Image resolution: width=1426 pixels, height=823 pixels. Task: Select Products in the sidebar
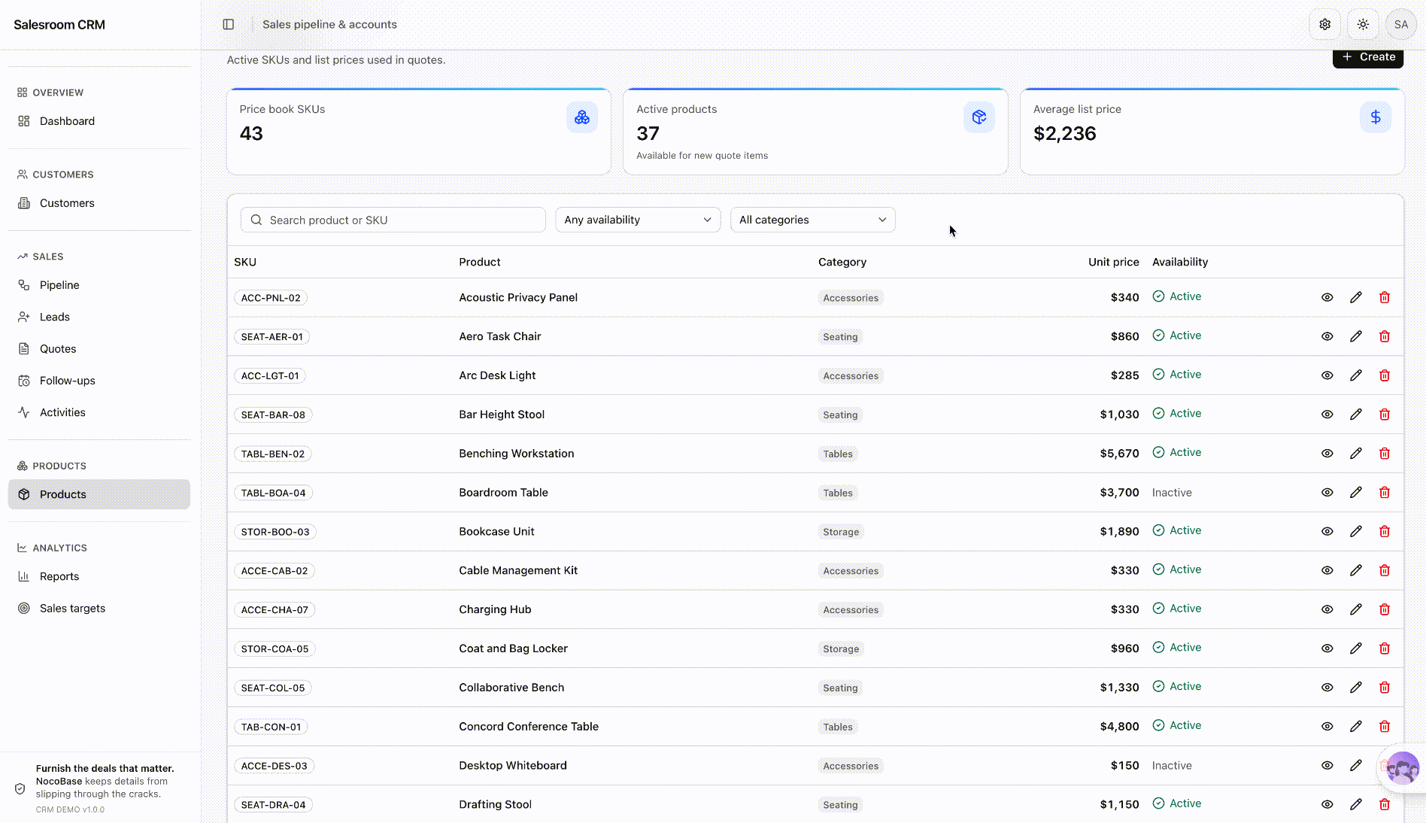point(99,494)
